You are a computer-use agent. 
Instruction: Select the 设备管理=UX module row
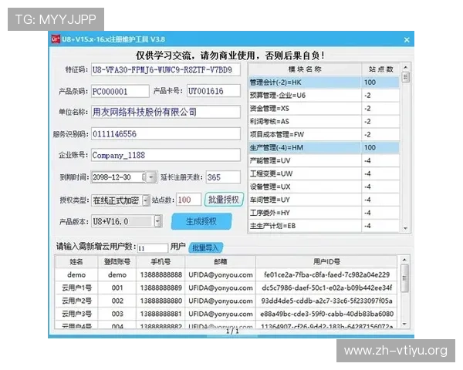click(x=324, y=187)
